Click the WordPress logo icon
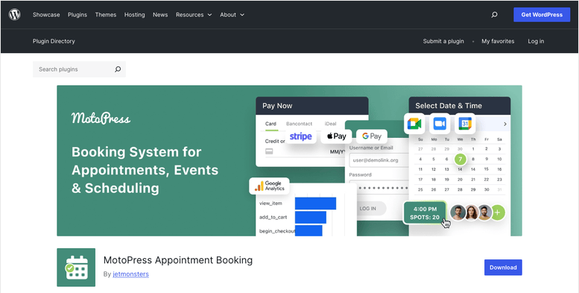The image size is (579, 293). 14,14
